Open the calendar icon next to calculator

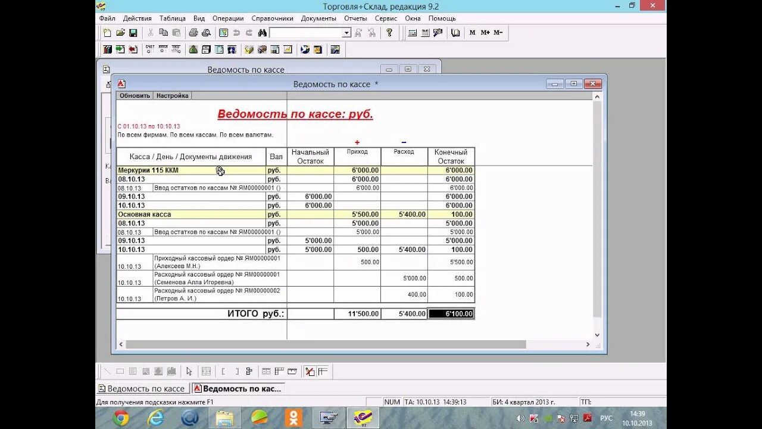pos(425,33)
